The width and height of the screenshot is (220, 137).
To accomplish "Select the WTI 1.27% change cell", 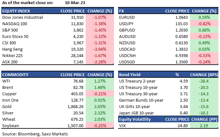I will pyautogui.click(x=100, y=81).
